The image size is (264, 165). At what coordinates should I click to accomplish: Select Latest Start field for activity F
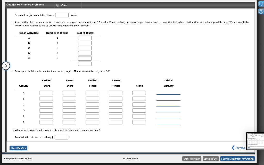click(69, 122)
